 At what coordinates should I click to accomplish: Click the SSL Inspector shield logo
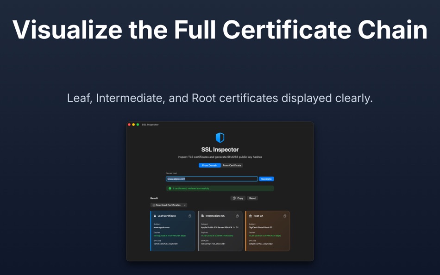(220, 138)
